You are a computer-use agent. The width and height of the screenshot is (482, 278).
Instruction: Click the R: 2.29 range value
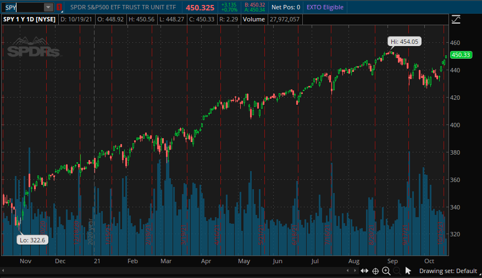click(x=229, y=19)
